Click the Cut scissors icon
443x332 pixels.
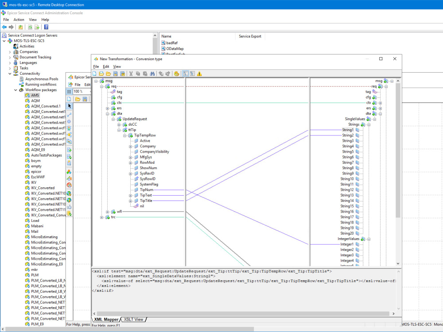click(131, 73)
